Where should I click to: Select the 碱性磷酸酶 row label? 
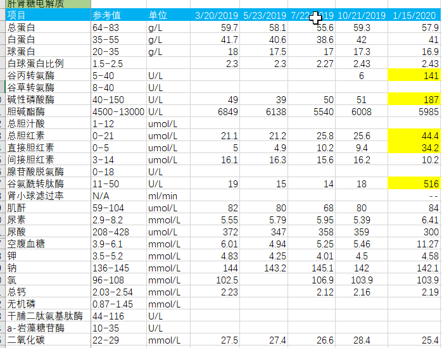click(31, 100)
